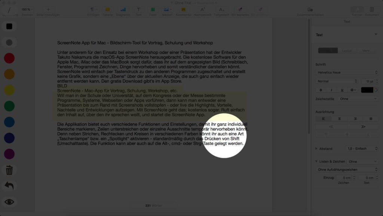Toggle underline text formatting button
Image resolution: width=383 pixels, height=216 pixels.
pos(342,90)
